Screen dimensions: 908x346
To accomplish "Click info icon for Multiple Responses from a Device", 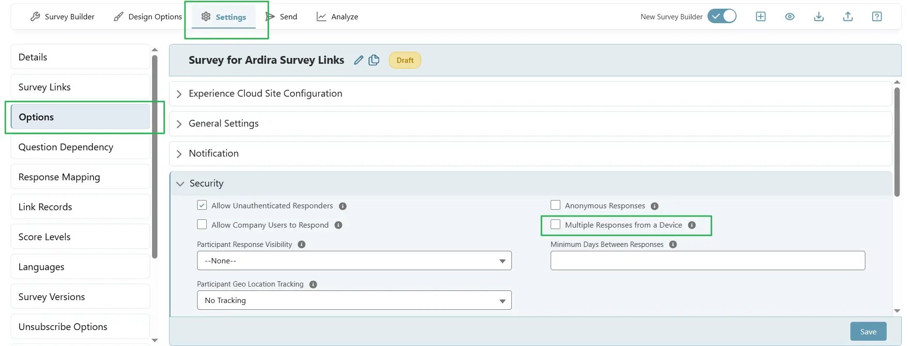I will tap(692, 225).
